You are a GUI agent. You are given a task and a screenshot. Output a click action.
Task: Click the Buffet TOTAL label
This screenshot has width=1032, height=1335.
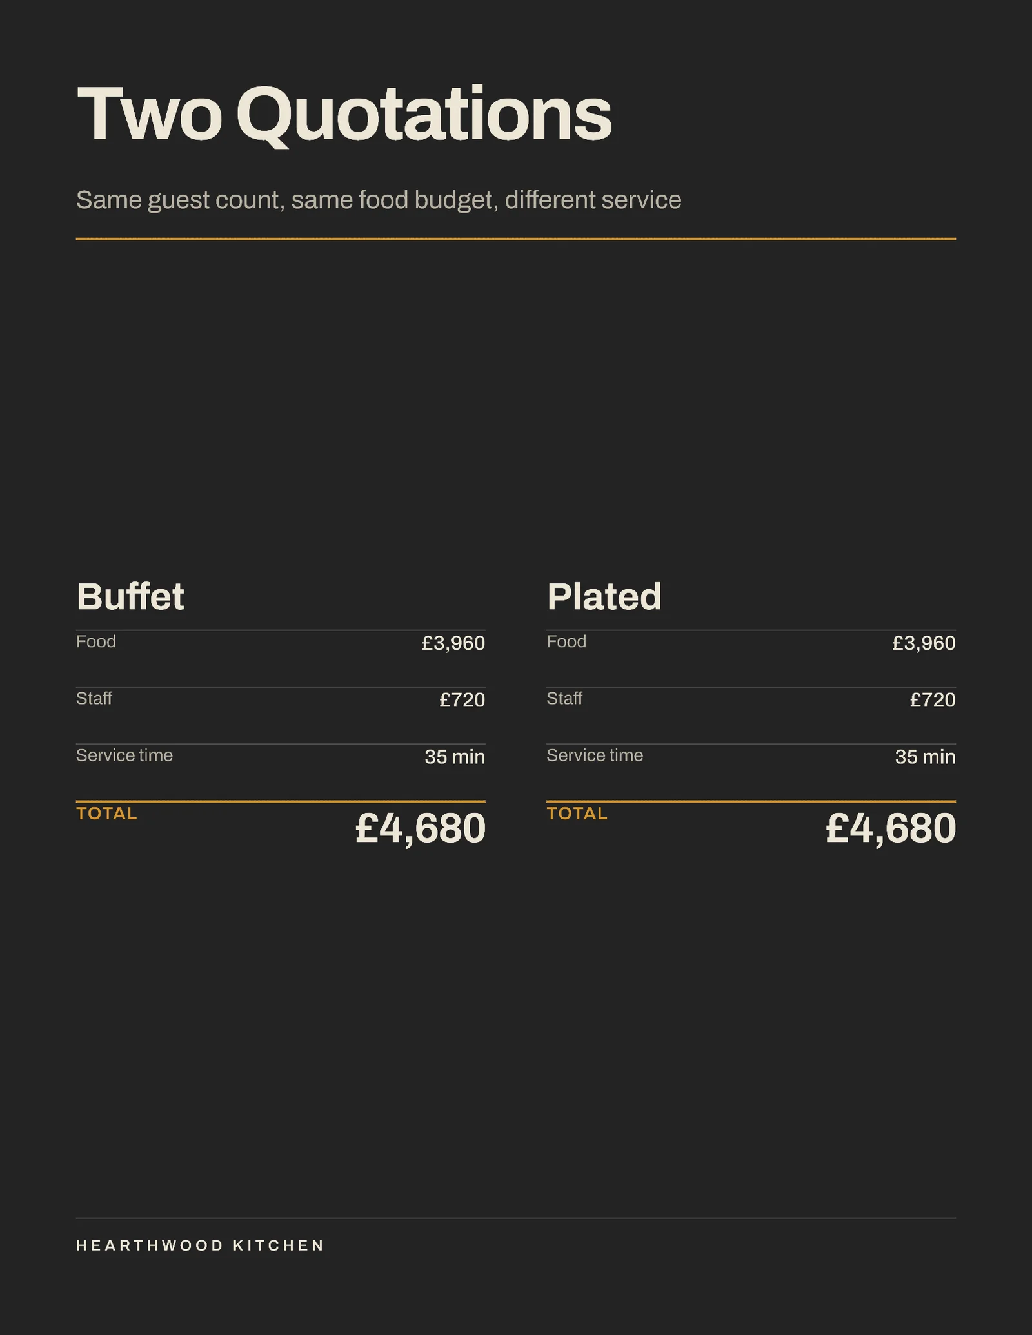(x=107, y=813)
